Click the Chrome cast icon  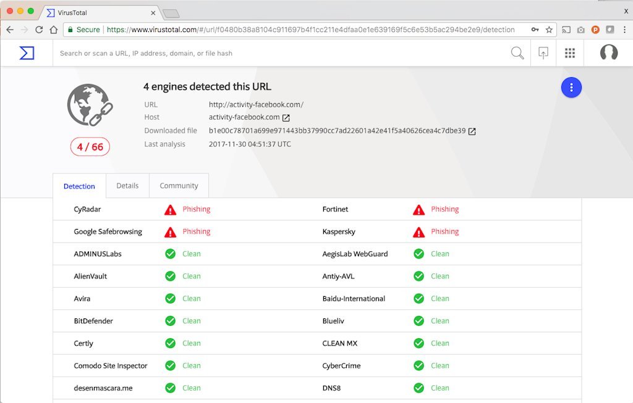click(x=566, y=30)
